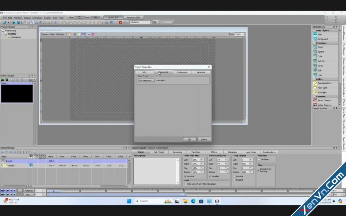Collapse the Primitives section in Object Library
Screen dimensions: 346x216
(x=314, y=43)
